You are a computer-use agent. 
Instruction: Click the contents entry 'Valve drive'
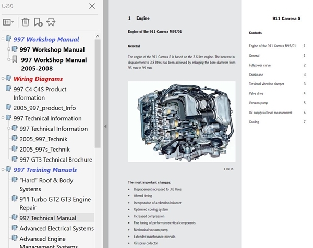pos(256,93)
